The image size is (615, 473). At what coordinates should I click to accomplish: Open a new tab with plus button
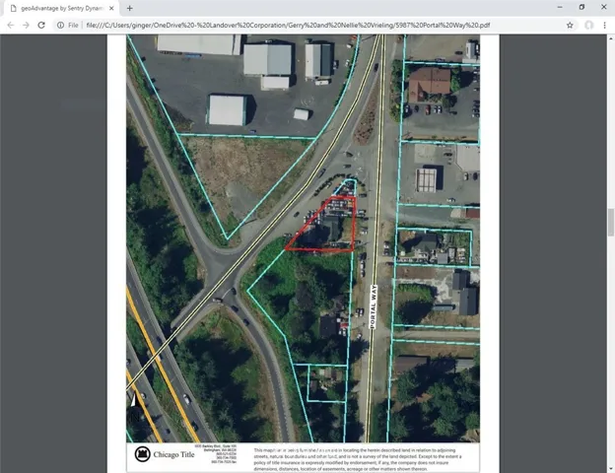[x=130, y=8]
